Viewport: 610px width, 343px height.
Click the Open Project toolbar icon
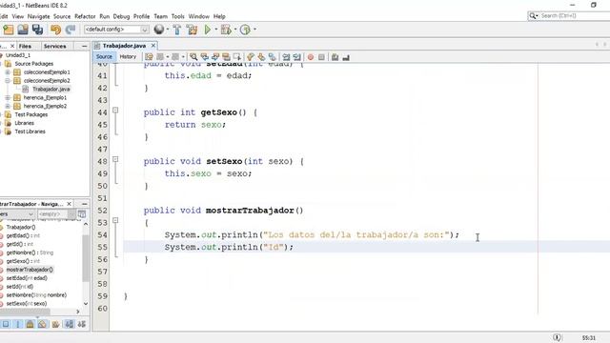point(23,30)
